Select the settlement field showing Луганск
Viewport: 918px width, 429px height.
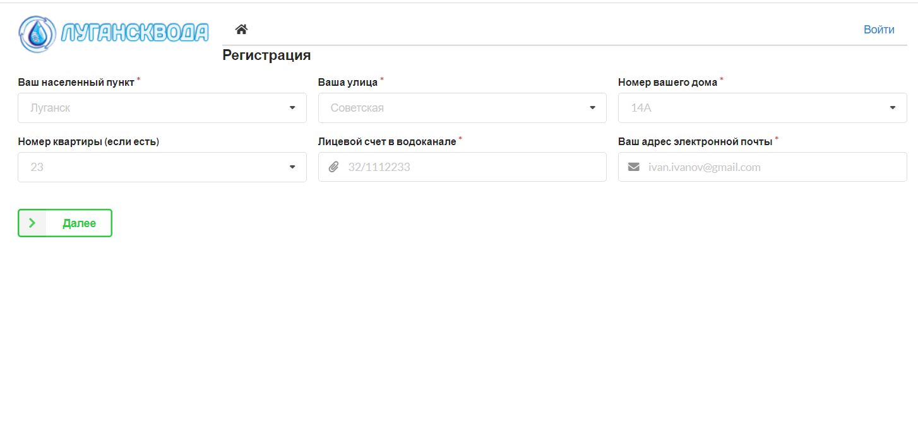152,108
